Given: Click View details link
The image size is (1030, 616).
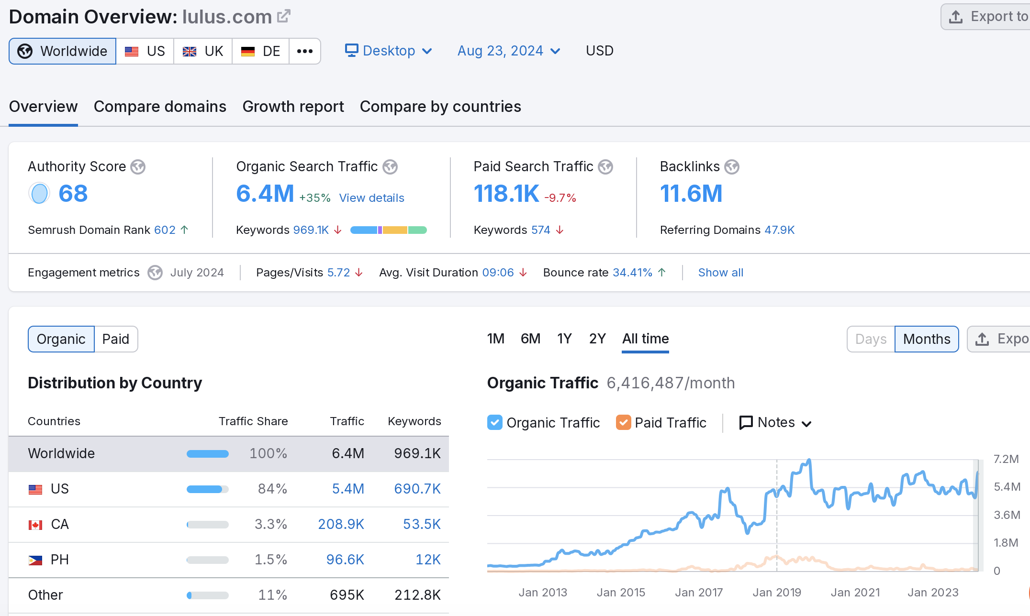Looking at the screenshot, I should (371, 198).
